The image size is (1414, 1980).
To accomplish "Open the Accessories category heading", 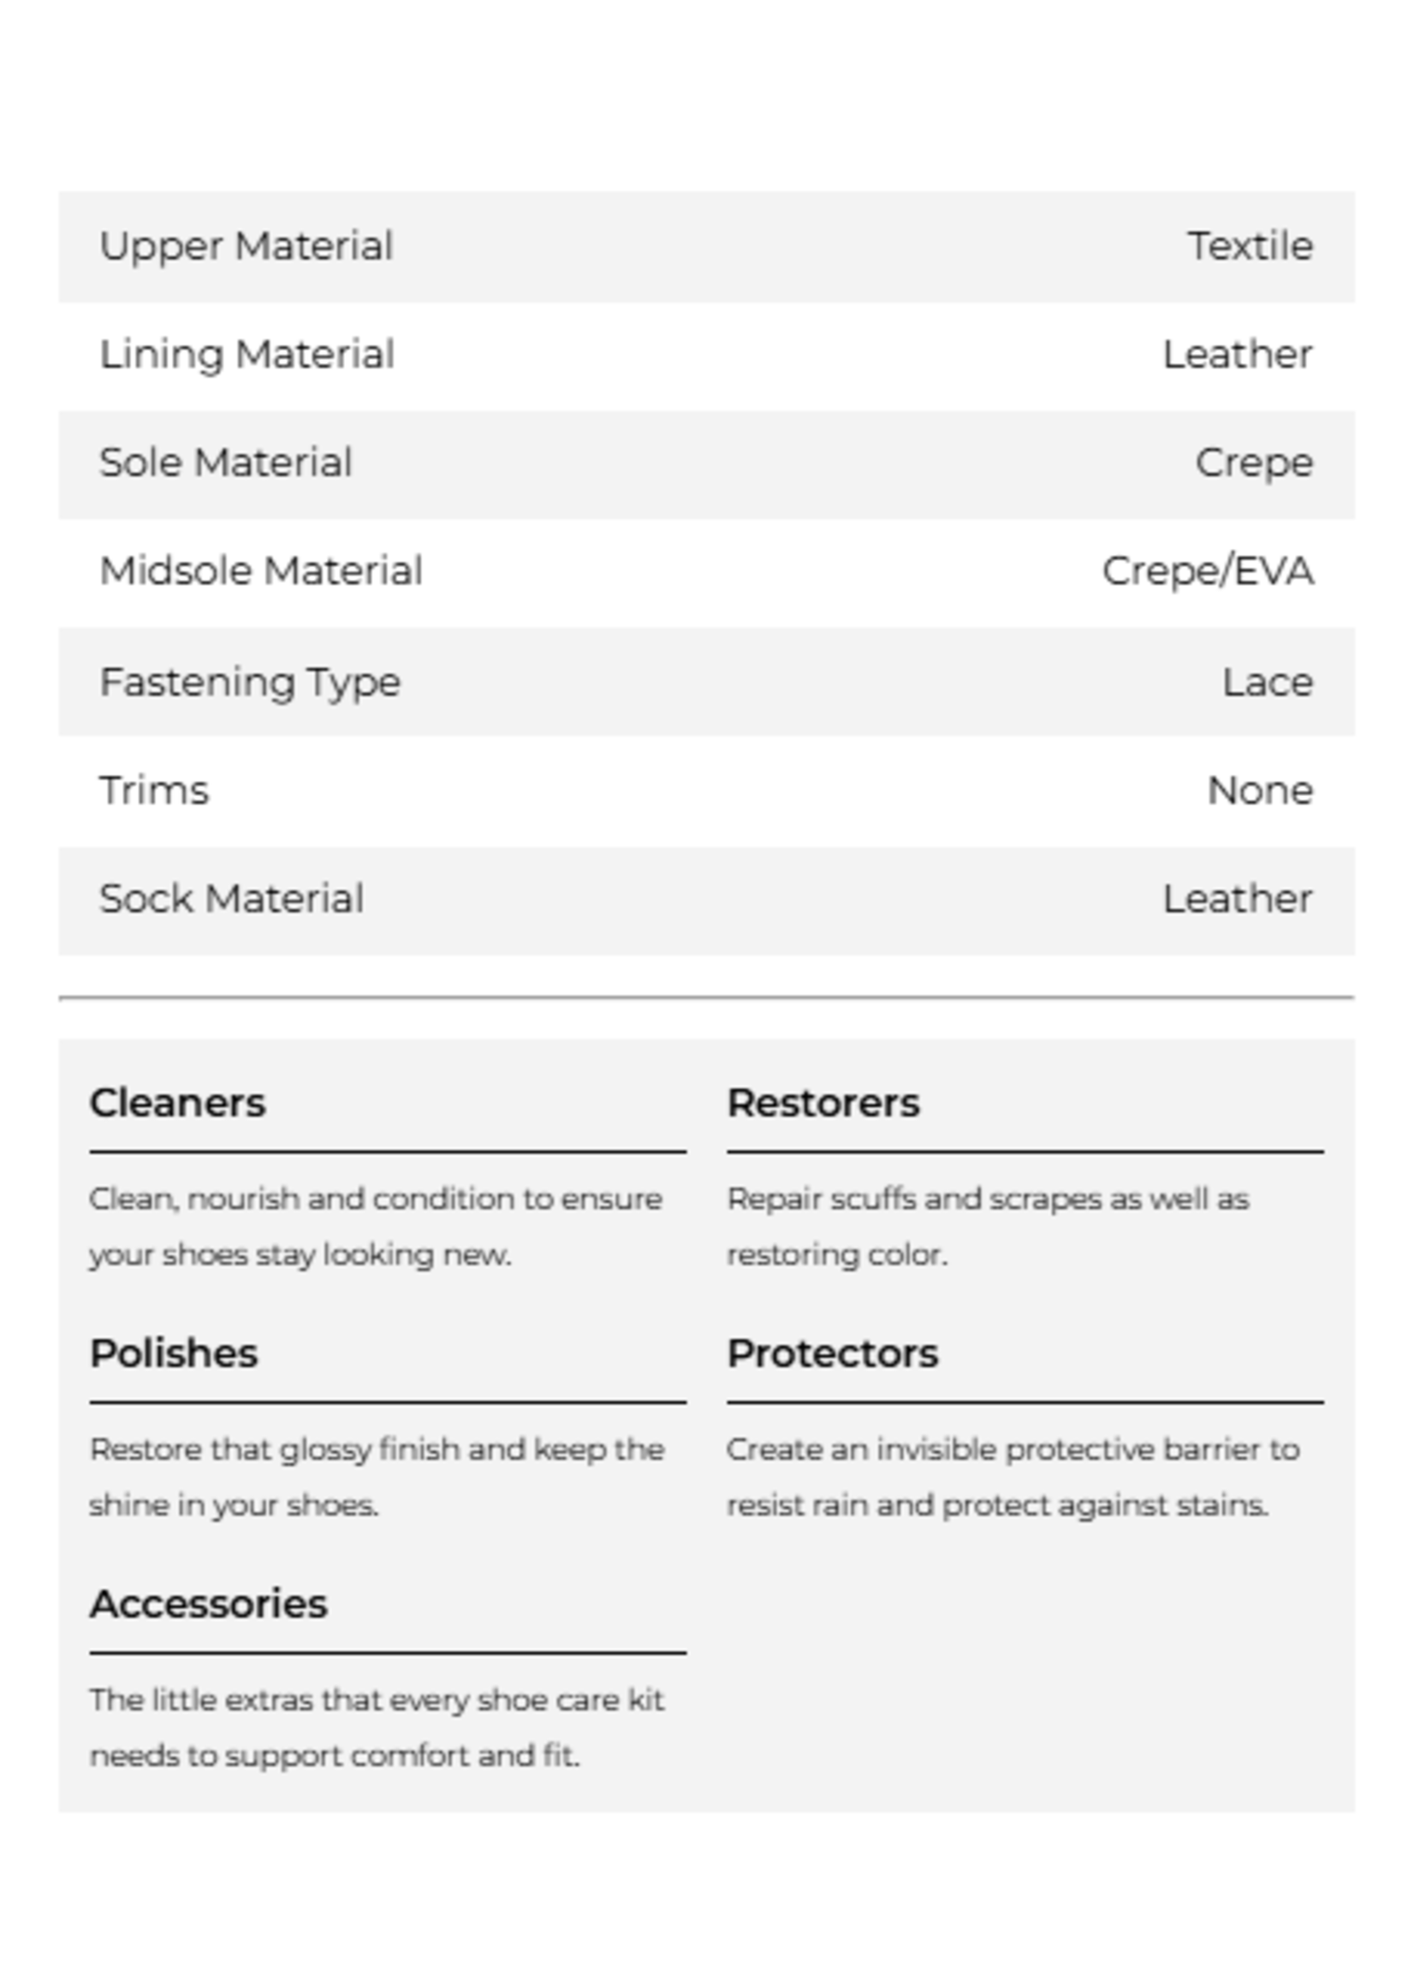I will (209, 1604).
